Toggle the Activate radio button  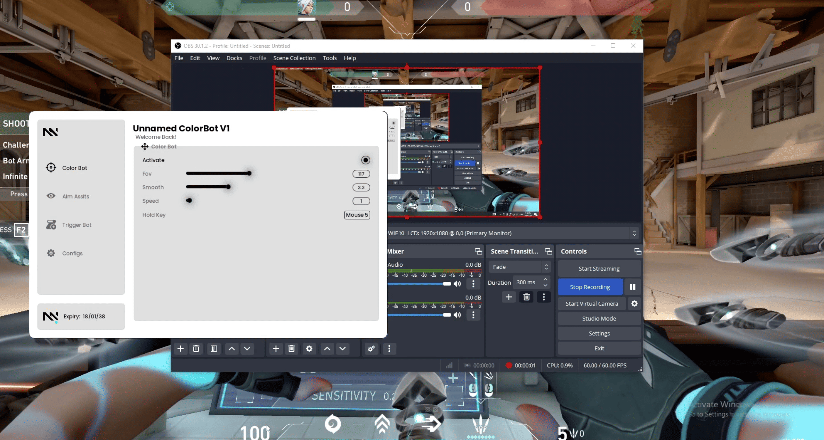[x=366, y=160]
